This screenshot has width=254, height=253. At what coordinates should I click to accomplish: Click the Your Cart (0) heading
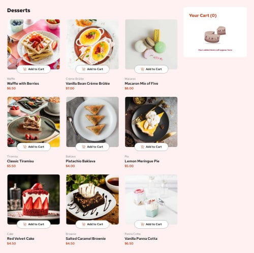click(203, 16)
